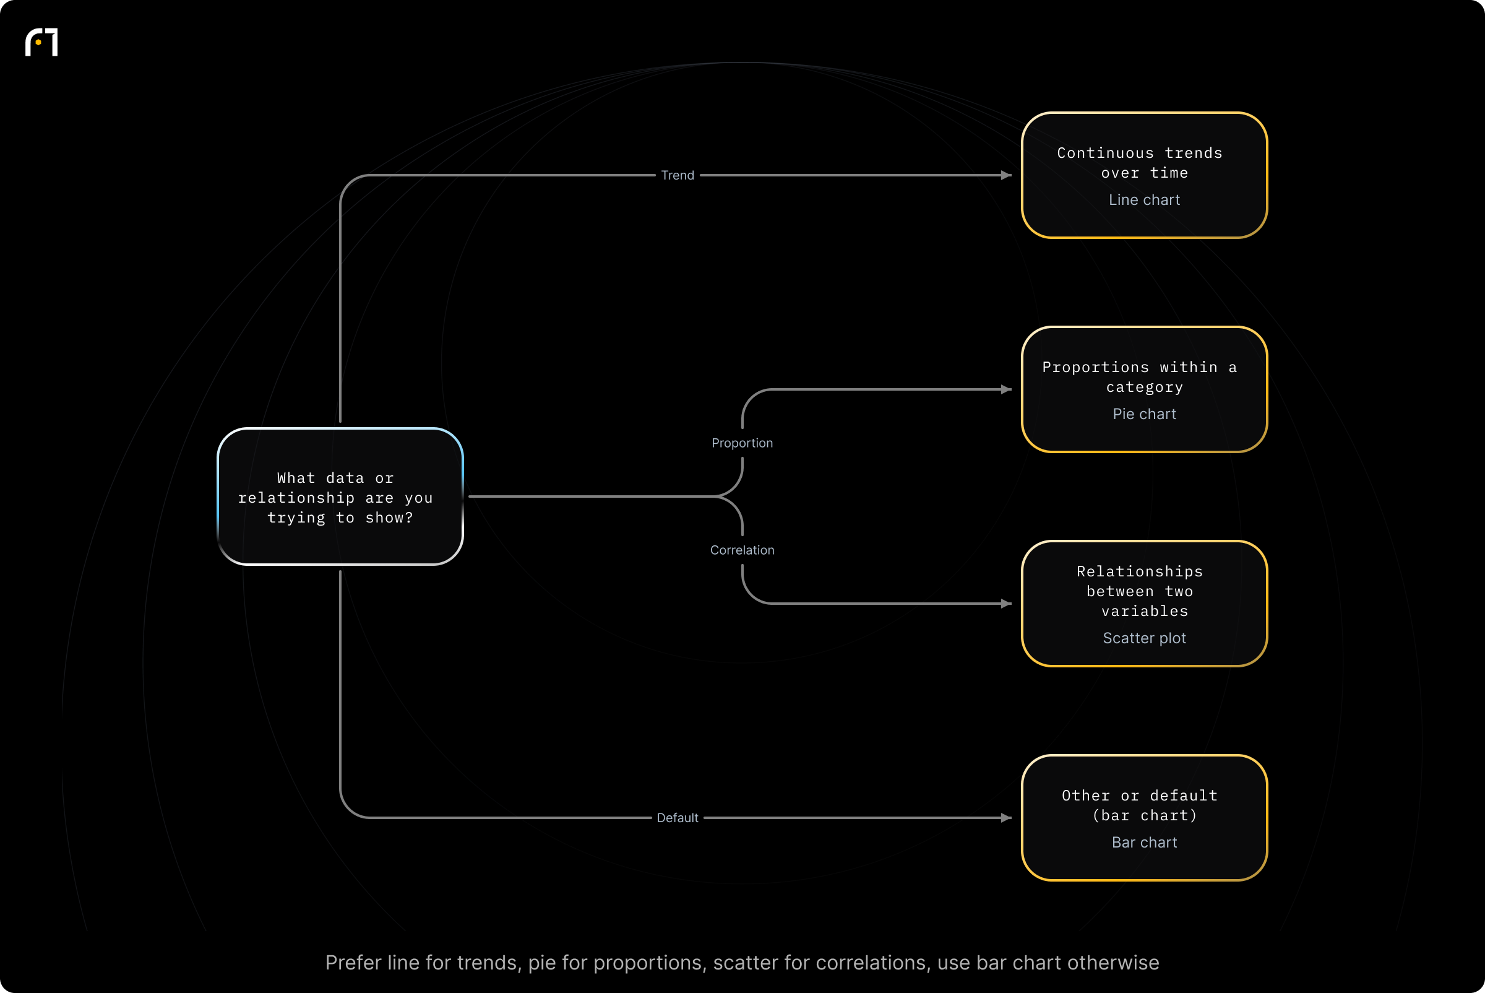Click the 'Line chart' subtitle text

click(x=1144, y=200)
